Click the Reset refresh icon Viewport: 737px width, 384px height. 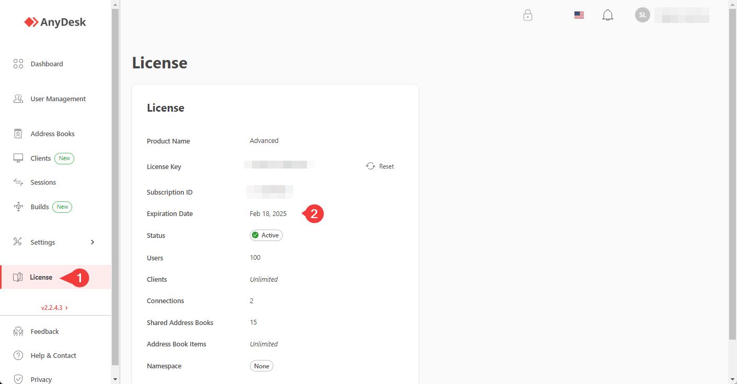tap(371, 166)
